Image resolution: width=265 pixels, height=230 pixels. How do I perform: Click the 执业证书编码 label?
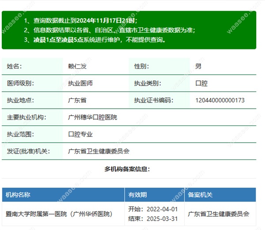pos(154,100)
